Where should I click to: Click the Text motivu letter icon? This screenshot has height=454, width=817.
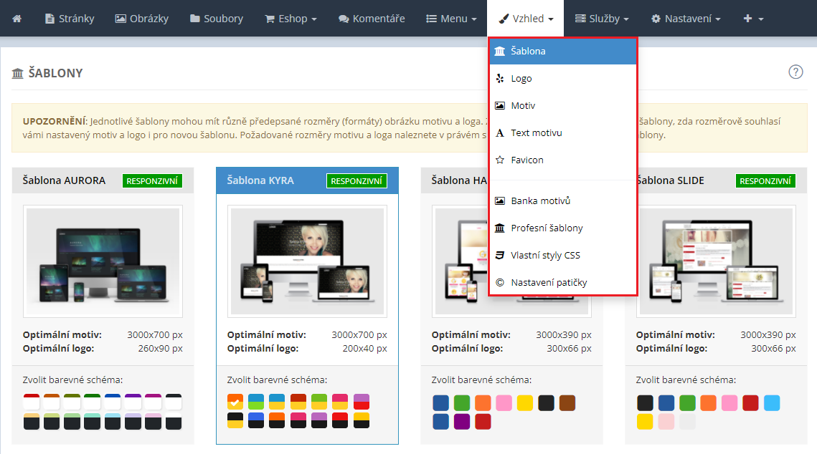click(x=500, y=133)
